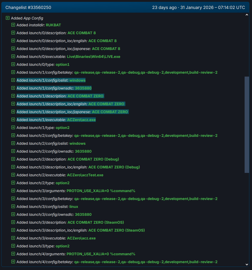Image resolution: width=252 pixels, height=270 pixels.
Task: Click PROTON_USE_XALIA value in launch/4/arguments
Action: (x=101, y=254)
